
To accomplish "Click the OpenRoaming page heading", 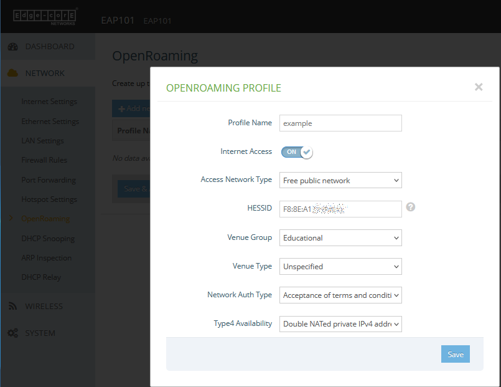I will 155,56.
